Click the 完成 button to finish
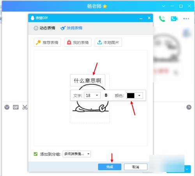This screenshot has width=195, height=176. (x=110, y=167)
